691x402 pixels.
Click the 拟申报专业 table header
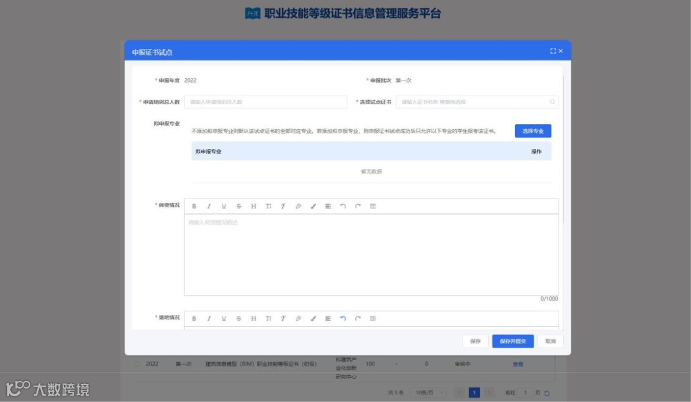pyautogui.click(x=209, y=151)
